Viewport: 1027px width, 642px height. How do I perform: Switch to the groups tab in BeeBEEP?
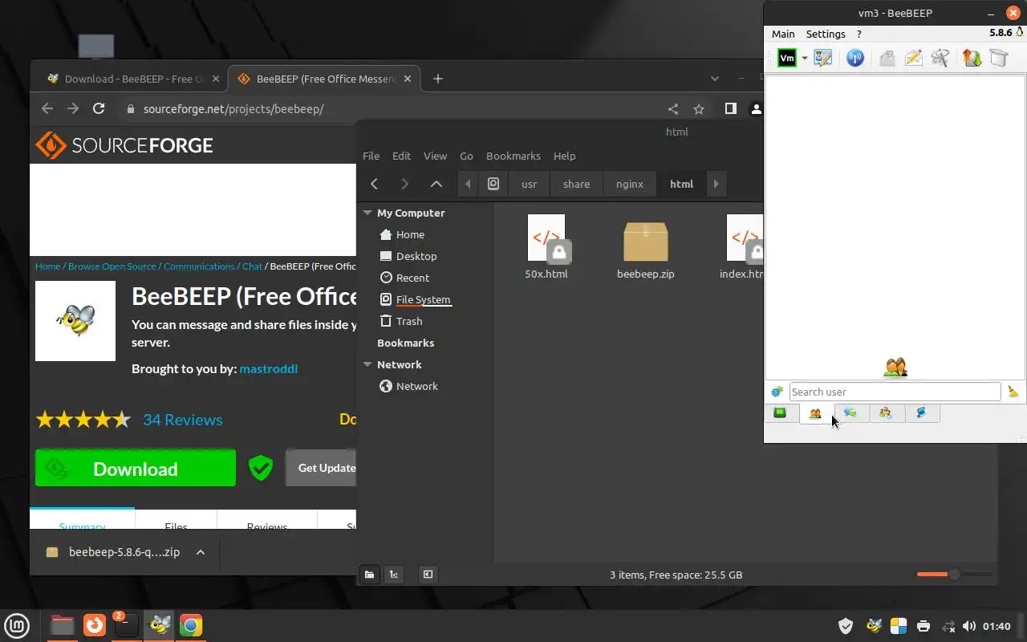click(886, 412)
